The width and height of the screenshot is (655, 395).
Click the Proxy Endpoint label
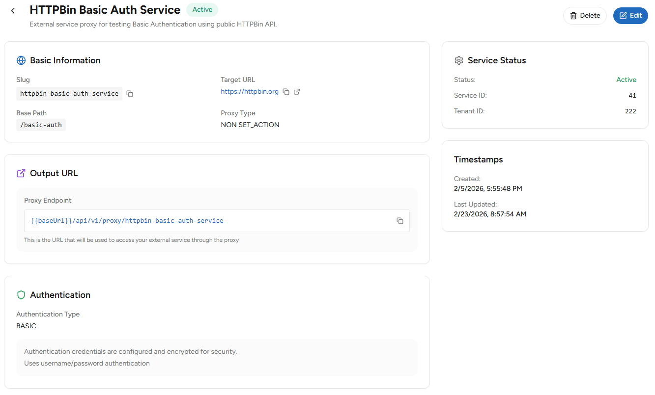click(x=48, y=200)
